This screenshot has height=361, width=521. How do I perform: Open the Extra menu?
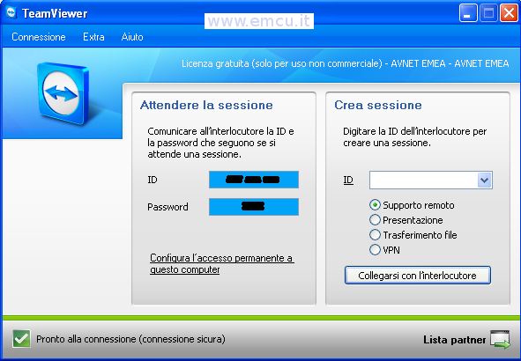93,37
